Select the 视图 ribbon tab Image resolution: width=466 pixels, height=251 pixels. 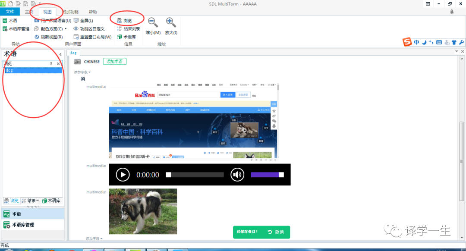pyautogui.click(x=47, y=12)
